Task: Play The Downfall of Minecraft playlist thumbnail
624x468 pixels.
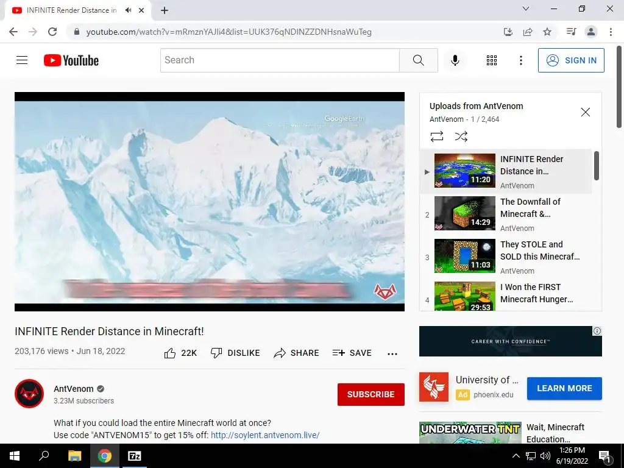Action: pyautogui.click(x=465, y=213)
